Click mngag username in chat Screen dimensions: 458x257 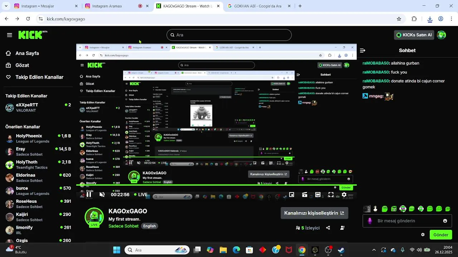376,96
